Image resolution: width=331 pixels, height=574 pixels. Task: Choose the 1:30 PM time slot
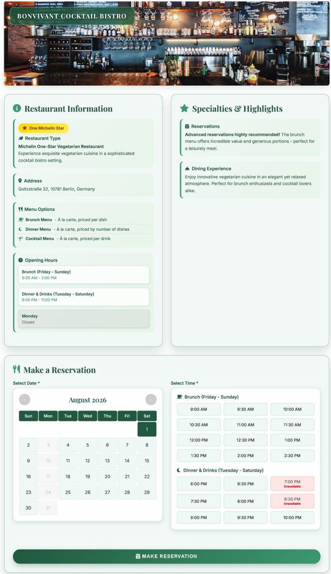[x=199, y=455]
